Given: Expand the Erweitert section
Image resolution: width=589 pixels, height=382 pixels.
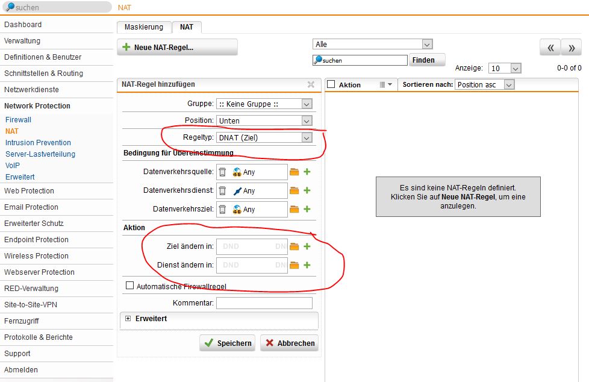Looking at the screenshot, I should pyautogui.click(x=128, y=319).
